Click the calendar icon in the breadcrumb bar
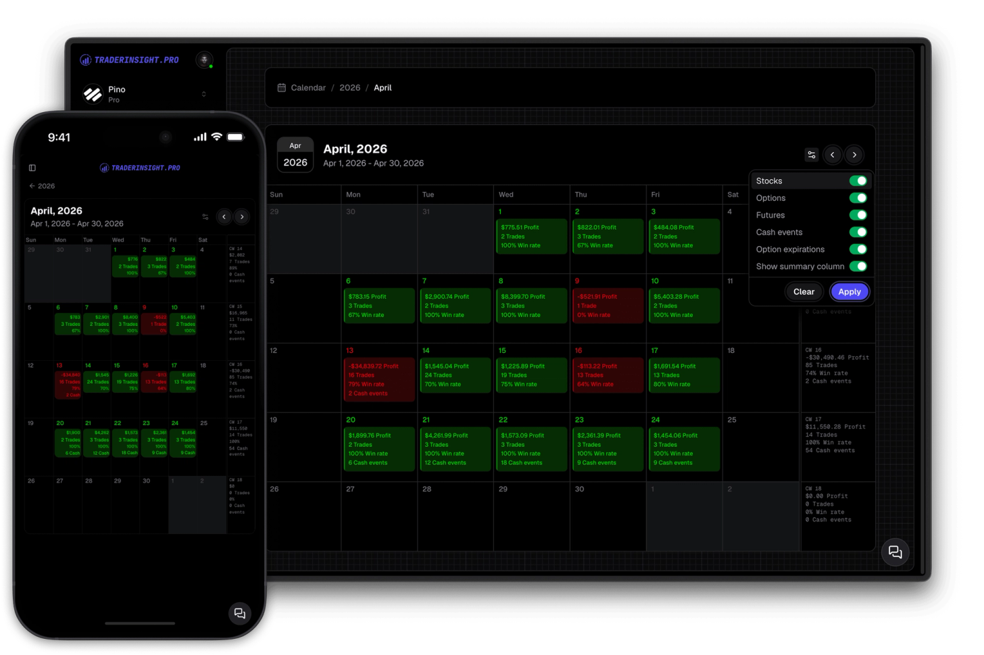Screen dimensions: 984x655 click(281, 87)
